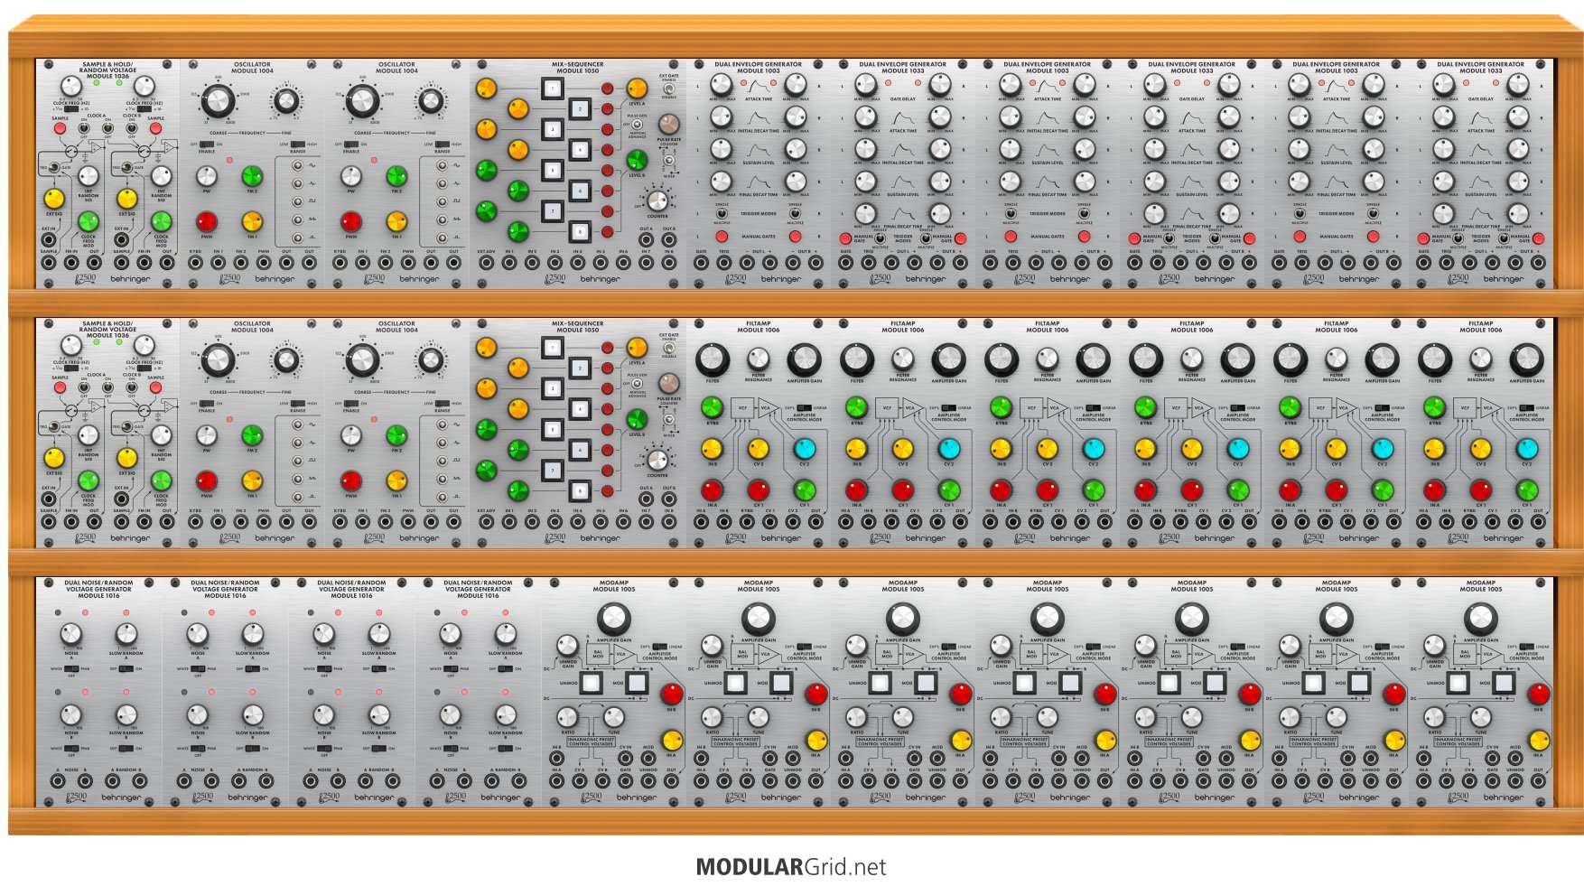This screenshot has width=1584, height=886.
Task: Click pulse wave output jack on middle-row first Oscillator
Action: coord(297,497)
